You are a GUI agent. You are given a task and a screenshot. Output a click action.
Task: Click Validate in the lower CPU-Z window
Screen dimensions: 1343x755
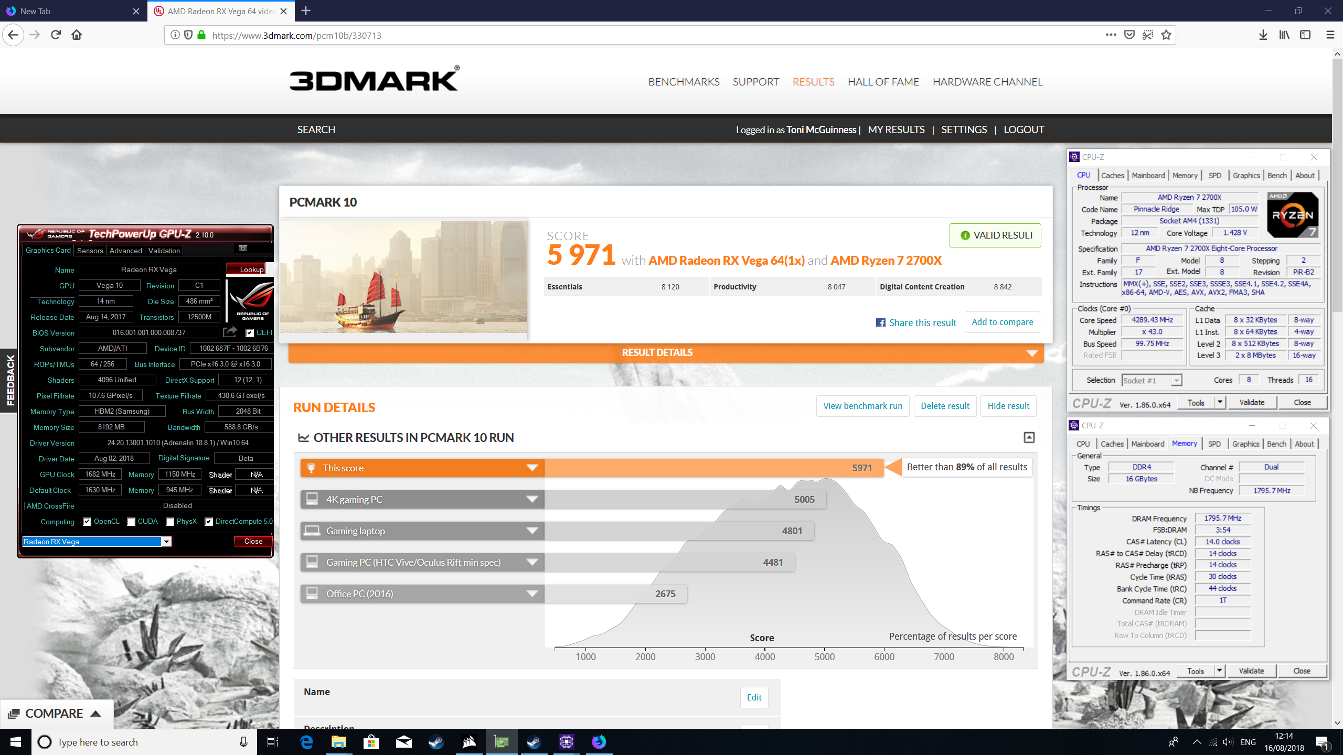pyautogui.click(x=1251, y=671)
